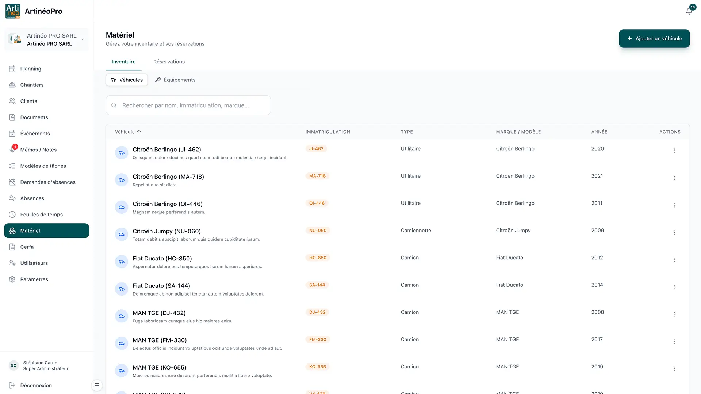This screenshot has width=701, height=394.
Task: Open actions menu for MAN TGE (DJ-432)
Action: point(675,314)
